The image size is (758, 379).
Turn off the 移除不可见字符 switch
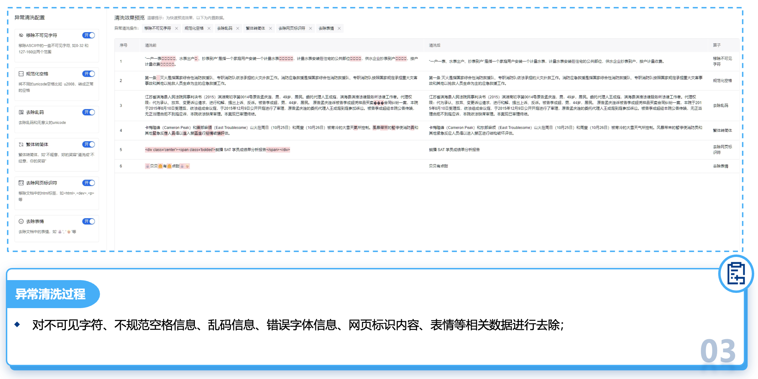click(89, 35)
